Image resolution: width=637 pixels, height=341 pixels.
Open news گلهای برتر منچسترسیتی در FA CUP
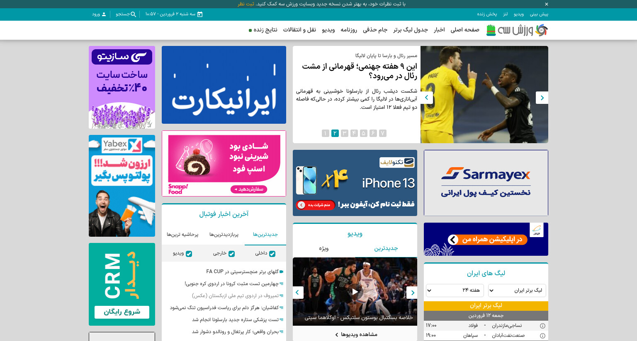click(x=242, y=272)
